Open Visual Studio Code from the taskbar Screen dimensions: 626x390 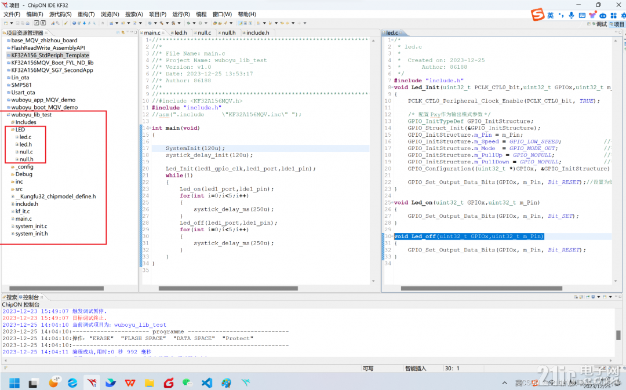(207, 383)
